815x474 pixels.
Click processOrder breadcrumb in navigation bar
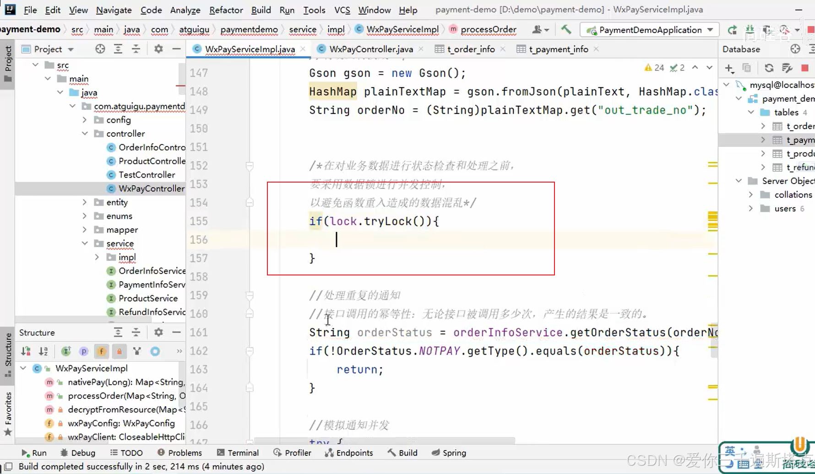point(489,29)
